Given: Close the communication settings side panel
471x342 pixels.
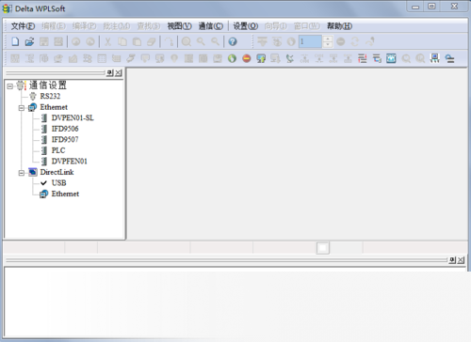Looking at the screenshot, I should point(119,73).
